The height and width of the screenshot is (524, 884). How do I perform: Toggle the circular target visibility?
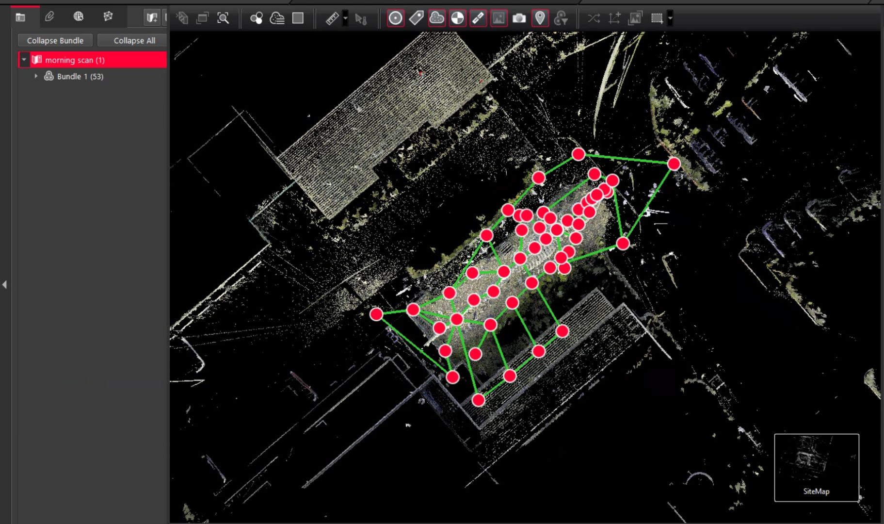pos(395,18)
